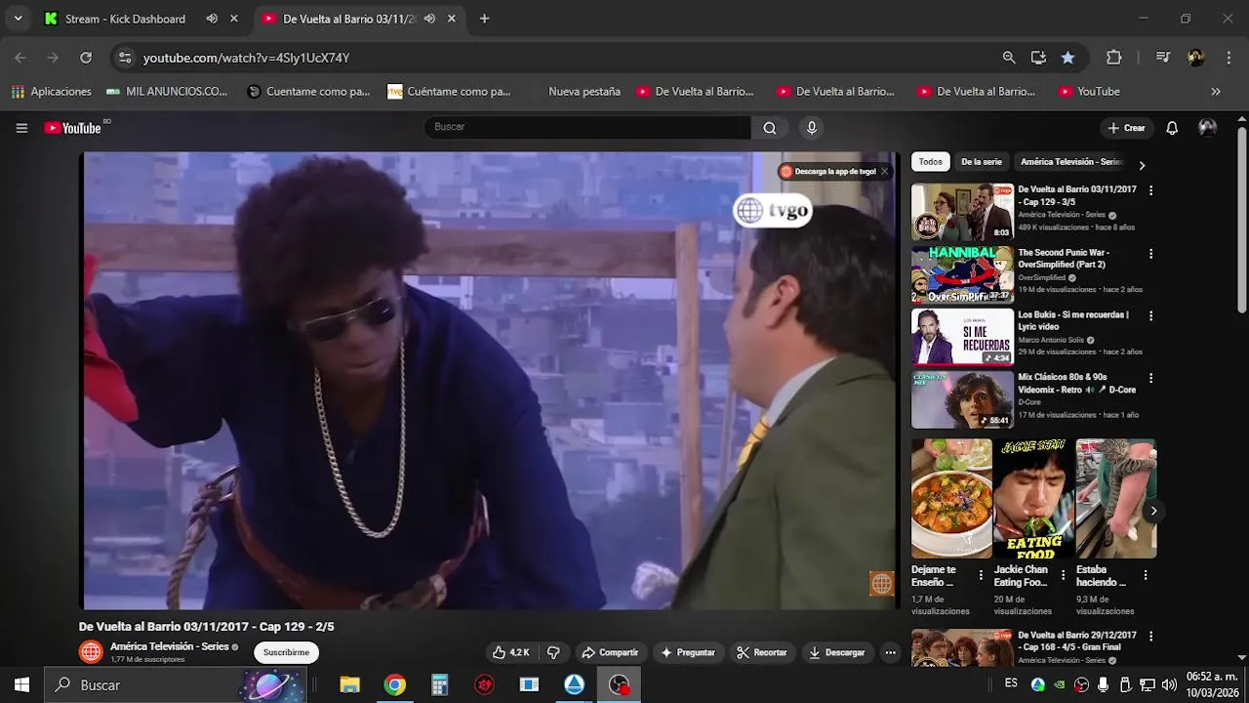
Task: Click the Descargar button
Action: (x=836, y=652)
